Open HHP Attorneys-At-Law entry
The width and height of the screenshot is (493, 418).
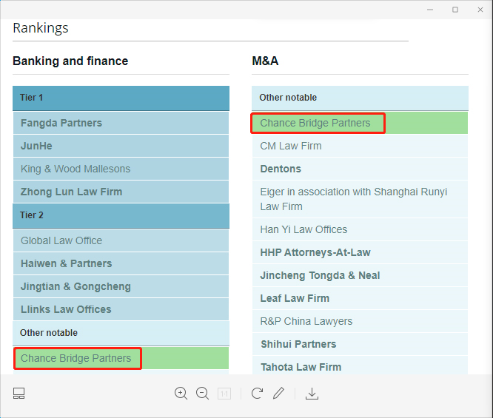point(315,252)
